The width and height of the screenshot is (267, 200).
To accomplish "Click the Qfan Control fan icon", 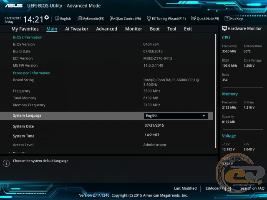I will click(112, 18).
